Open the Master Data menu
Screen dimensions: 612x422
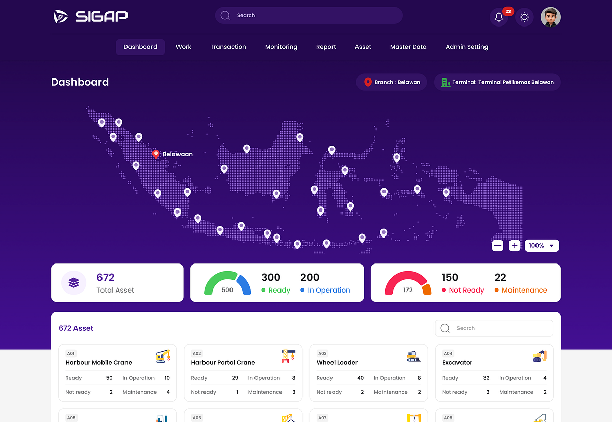(409, 47)
